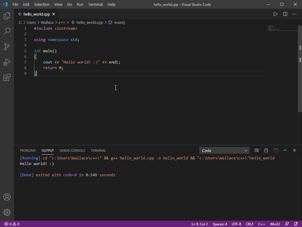Split the editor to the right
This screenshot has height=227, width=302.
click(285, 14)
